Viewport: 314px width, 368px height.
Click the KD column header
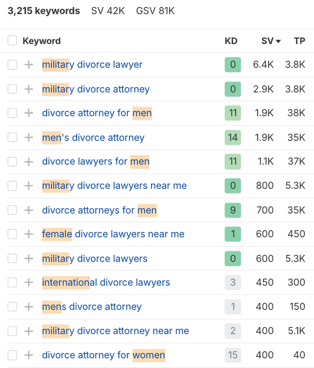[x=231, y=41]
